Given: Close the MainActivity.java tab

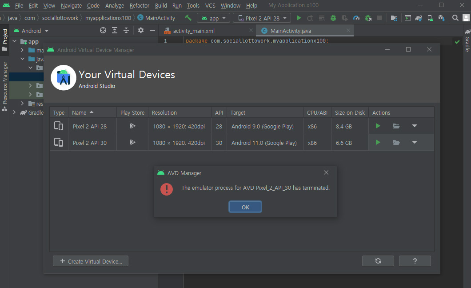Looking at the screenshot, I should [348, 30].
